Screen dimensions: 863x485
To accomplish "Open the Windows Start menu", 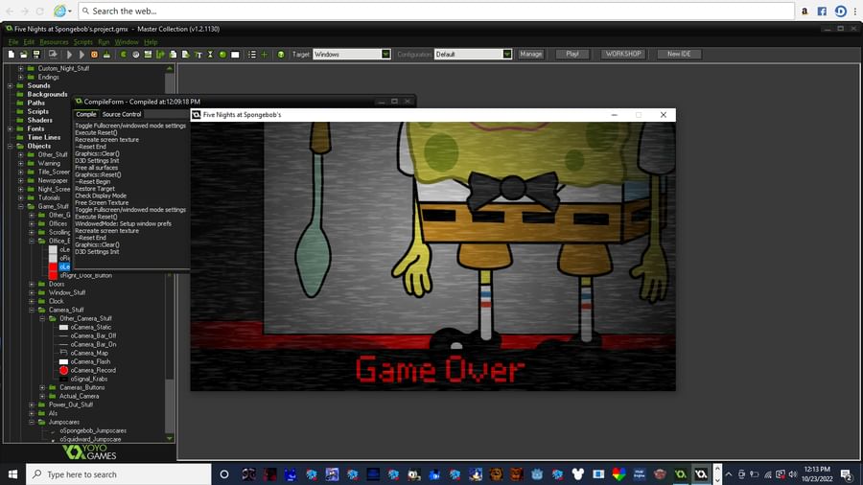I will (x=12, y=474).
